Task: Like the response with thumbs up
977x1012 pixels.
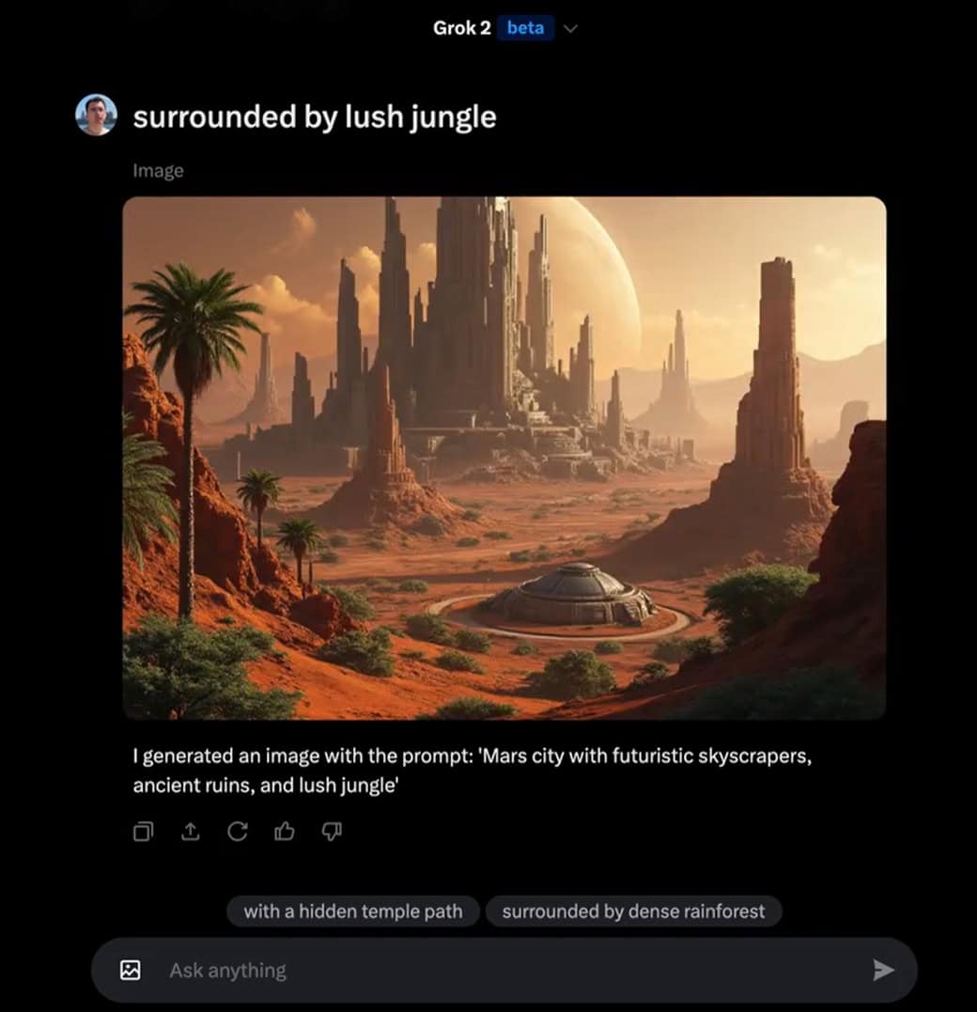Action: tap(285, 832)
